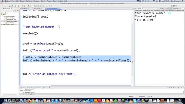Screen dimensions: 185x104
Task: Open the Window menu
Action: tap(60, 1)
